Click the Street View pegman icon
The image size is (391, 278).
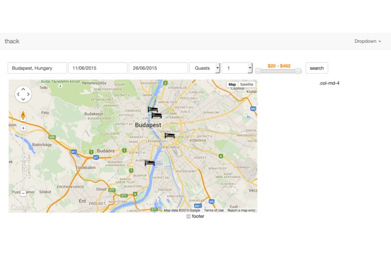click(x=23, y=115)
